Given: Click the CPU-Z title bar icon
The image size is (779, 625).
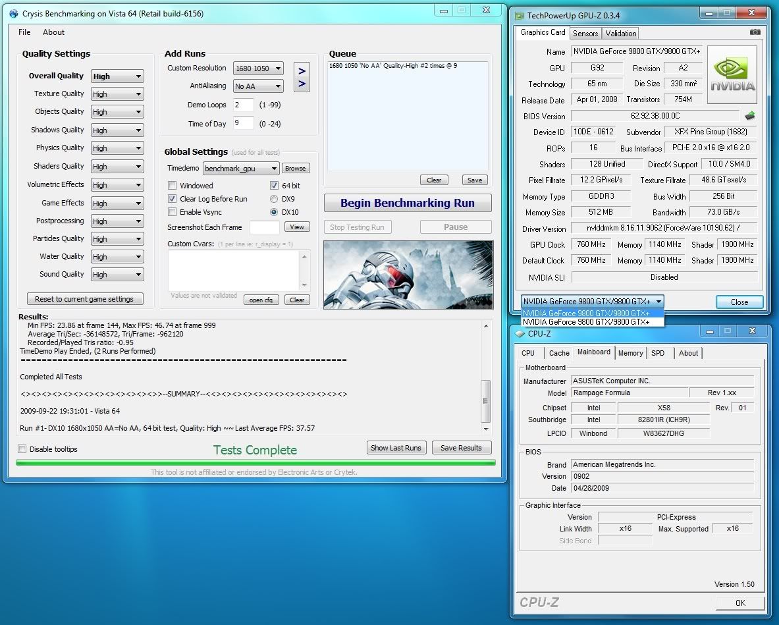Looking at the screenshot, I should [520, 333].
